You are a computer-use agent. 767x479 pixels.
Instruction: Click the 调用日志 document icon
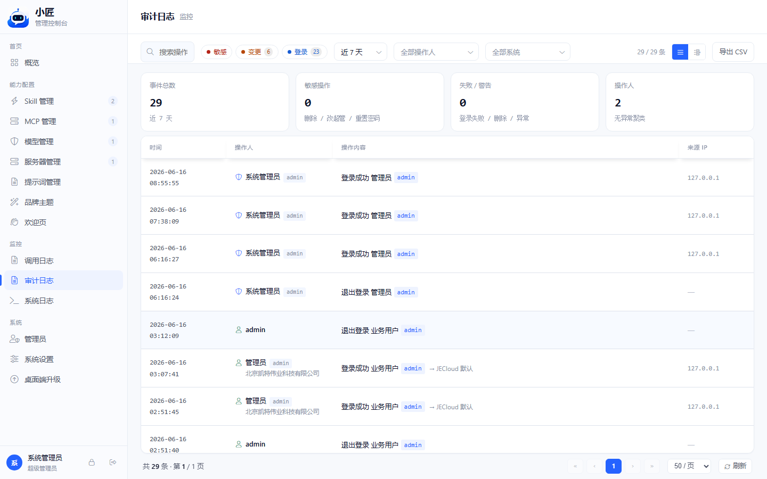click(14, 260)
